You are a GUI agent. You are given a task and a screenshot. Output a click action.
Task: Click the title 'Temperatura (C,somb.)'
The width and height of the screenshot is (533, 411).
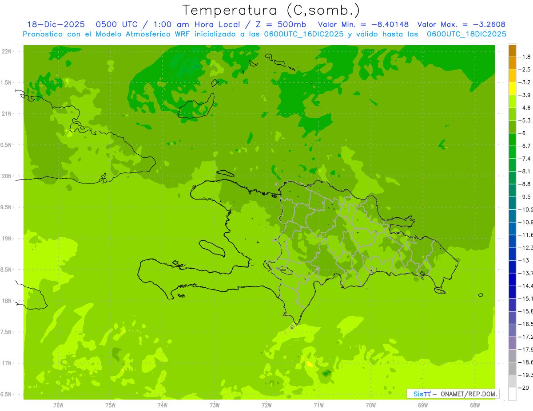tap(271, 10)
